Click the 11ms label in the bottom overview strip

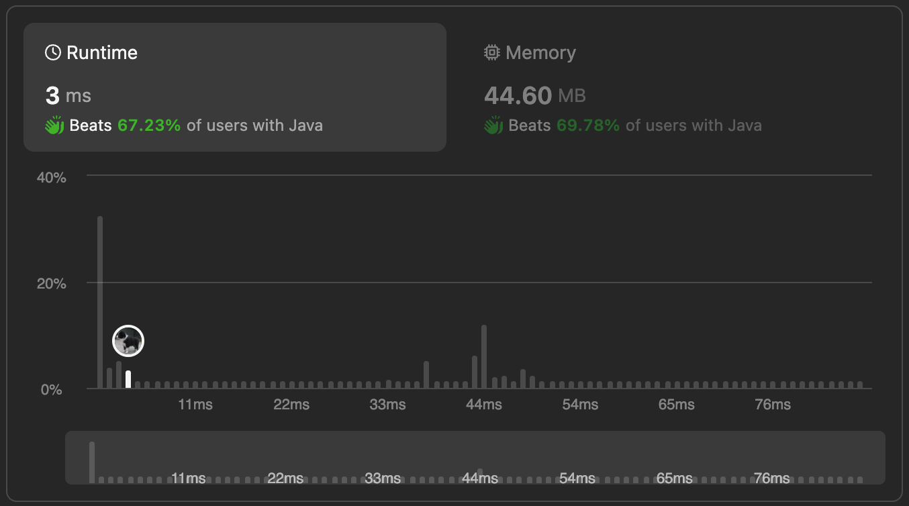tap(189, 478)
